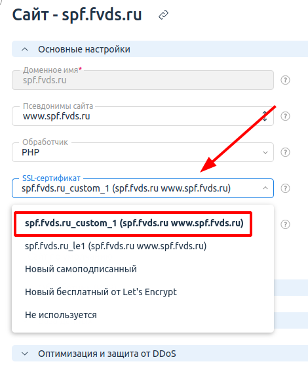The image size is (308, 368).
Task: Click the Псевдонимы сайта input field
Action: click(x=143, y=116)
